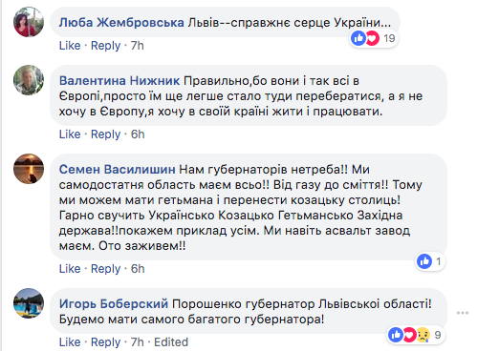The height and width of the screenshot is (351, 477).
Task: Reply to Люба Жембровська's comment
Action: tap(105, 46)
